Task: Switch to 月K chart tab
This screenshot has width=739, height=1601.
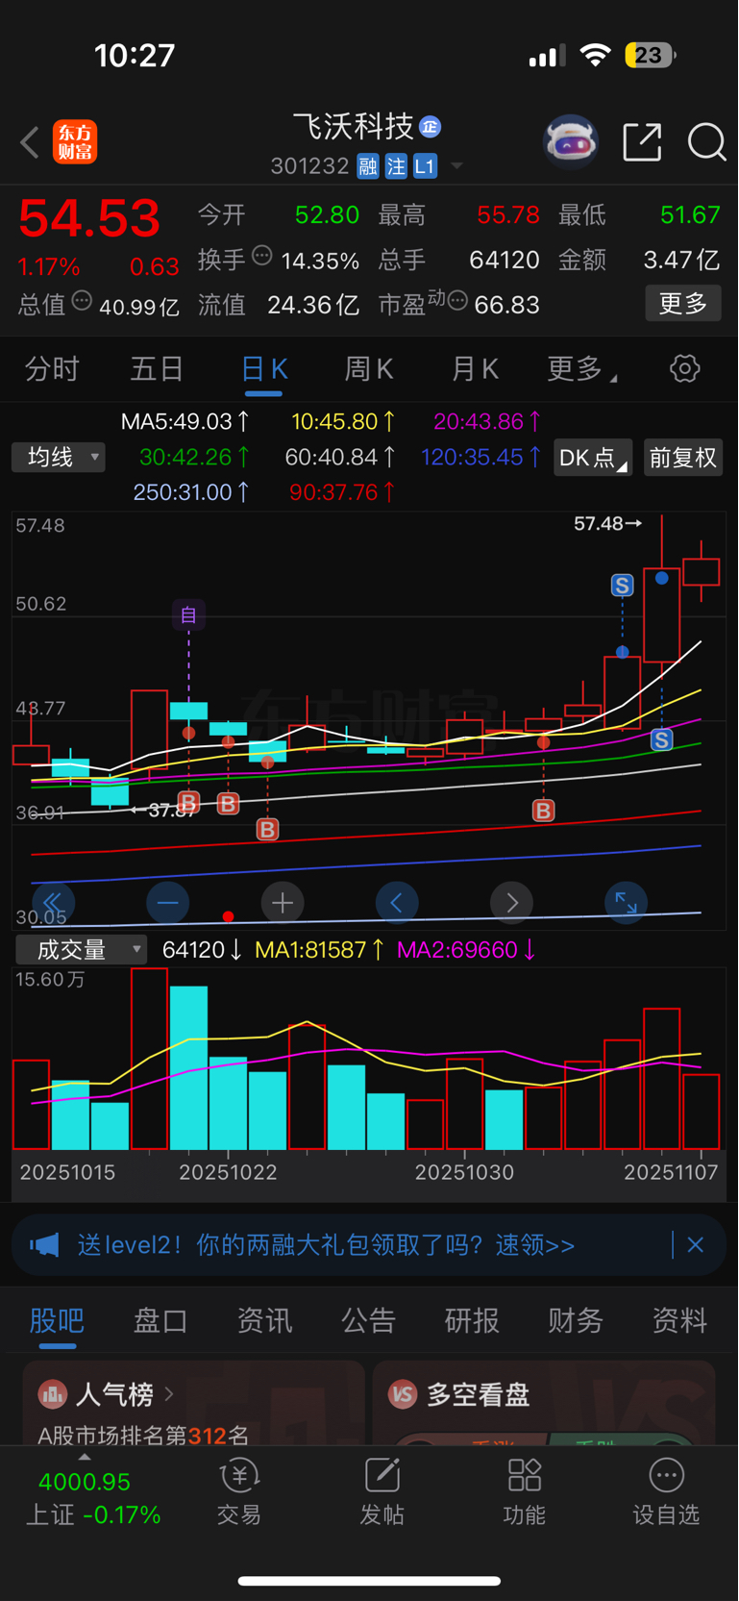Action: click(x=475, y=368)
